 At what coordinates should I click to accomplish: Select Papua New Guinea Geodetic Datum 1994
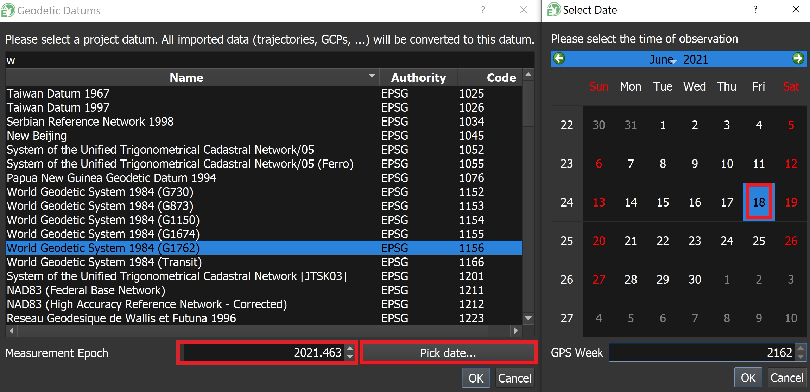(x=264, y=178)
